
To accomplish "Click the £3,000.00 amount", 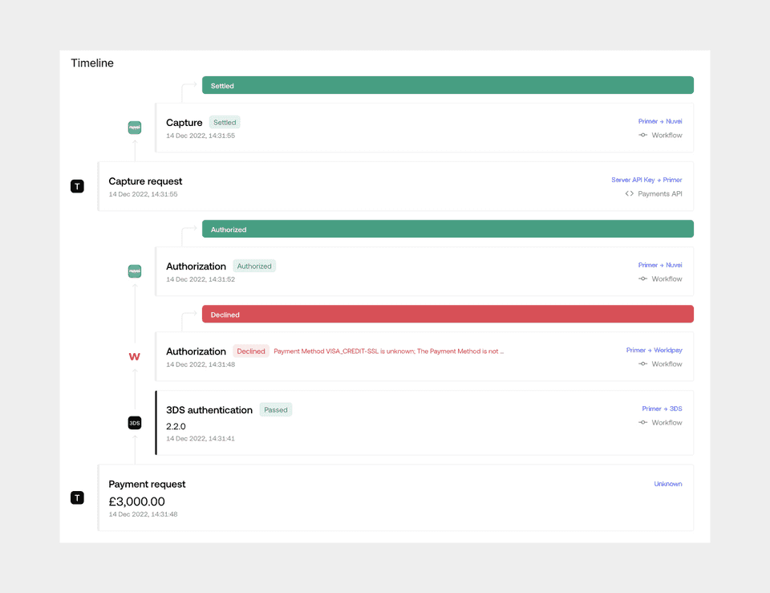I will pyautogui.click(x=136, y=502).
